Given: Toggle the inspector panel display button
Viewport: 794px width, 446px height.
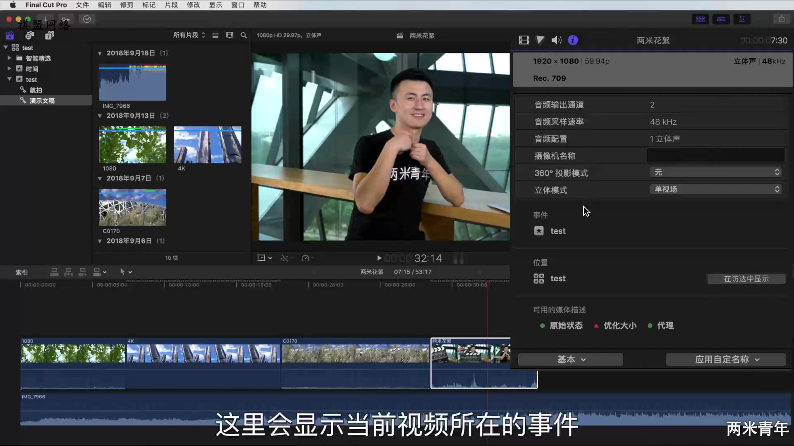Looking at the screenshot, I should tap(742, 19).
